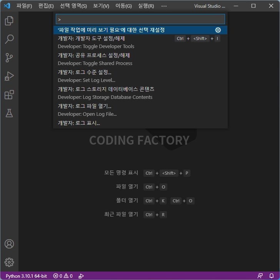Open the 파일(F) menu

pos(24,6)
